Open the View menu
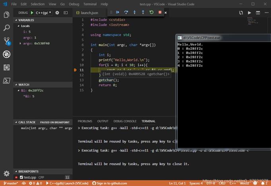The width and height of the screenshot is (271, 186). [52, 4]
